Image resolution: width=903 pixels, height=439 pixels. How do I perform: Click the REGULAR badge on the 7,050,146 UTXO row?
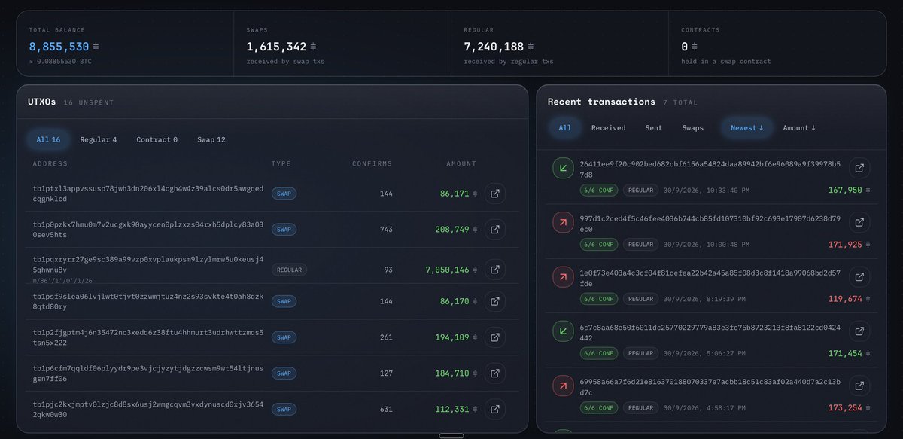point(289,270)
